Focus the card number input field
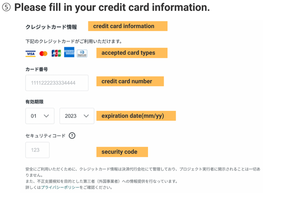 click(x=57, y=83)
